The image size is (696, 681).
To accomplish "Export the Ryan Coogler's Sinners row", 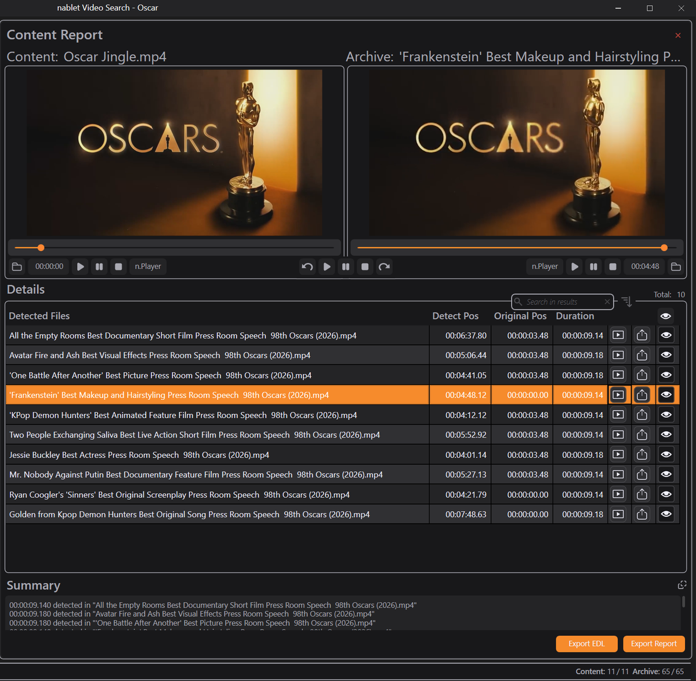I will click(x=642, y=494).
